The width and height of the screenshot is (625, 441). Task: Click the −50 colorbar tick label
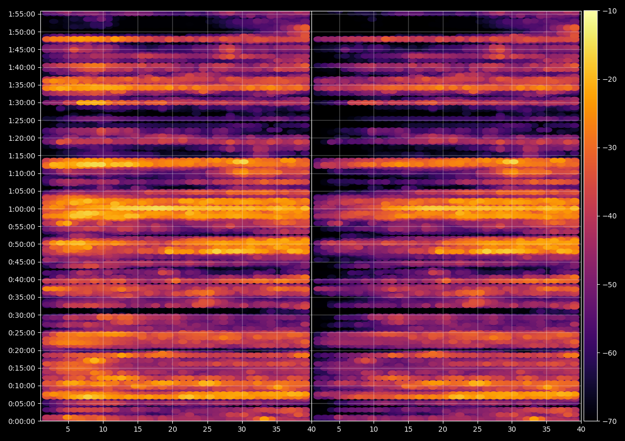point(609,285)
